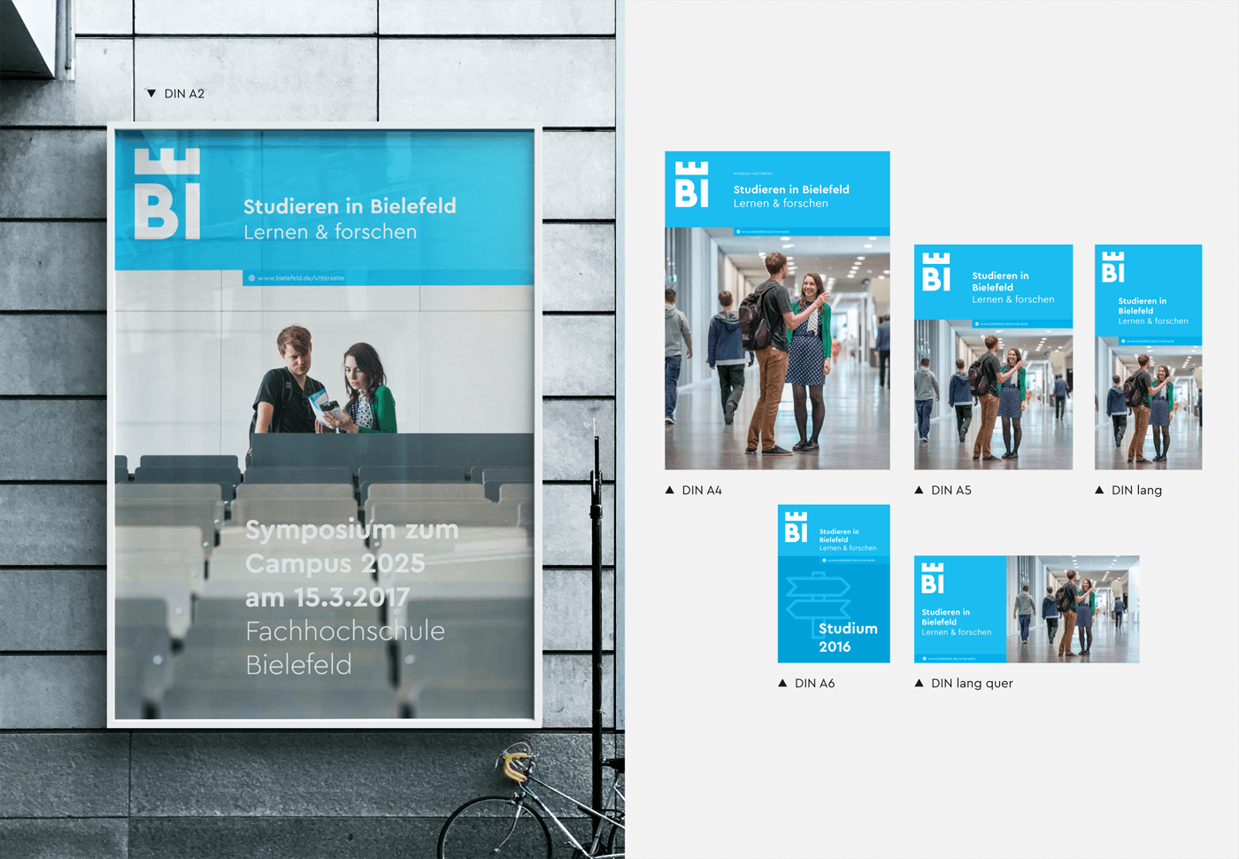Click the "Studieren in Bielefeld" headline on the A2 poster
The height and width of the screenshot is (859, 1239).
(350, 206)
